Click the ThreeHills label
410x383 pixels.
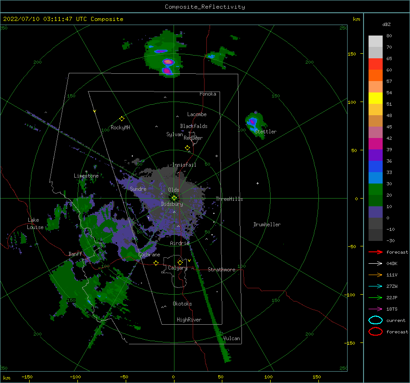click(x=229, y=199)
